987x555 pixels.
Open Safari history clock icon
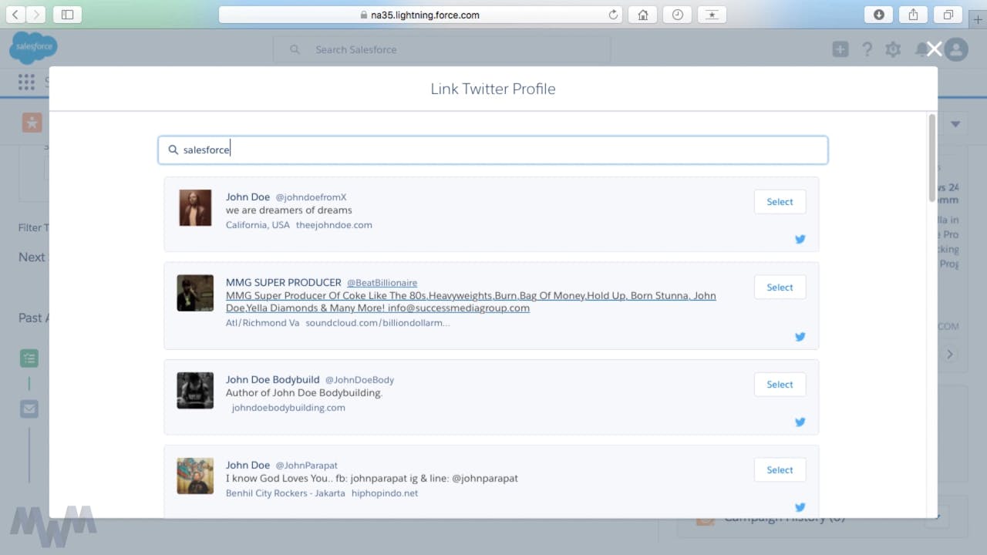pos(677,15)
